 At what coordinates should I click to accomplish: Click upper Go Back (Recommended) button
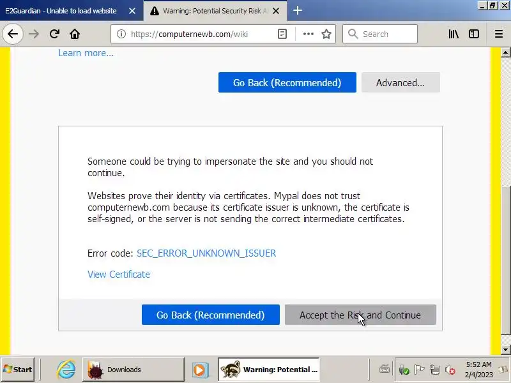[287, 82]
